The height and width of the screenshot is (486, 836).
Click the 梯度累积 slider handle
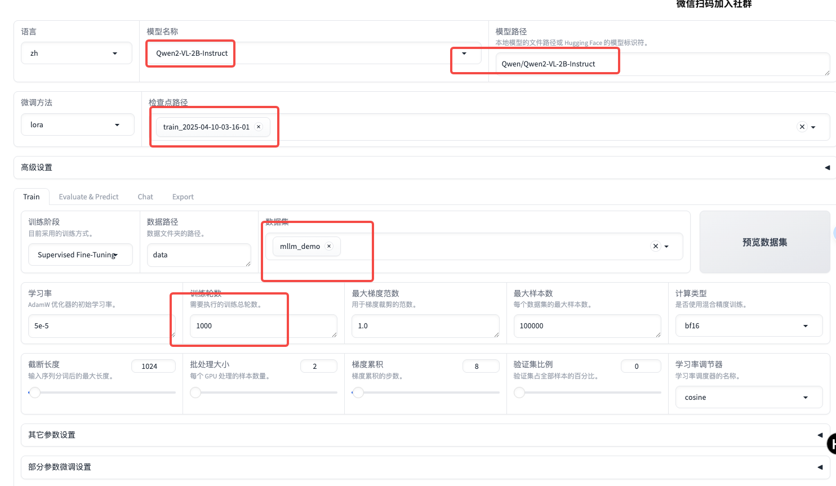(358, 392)
